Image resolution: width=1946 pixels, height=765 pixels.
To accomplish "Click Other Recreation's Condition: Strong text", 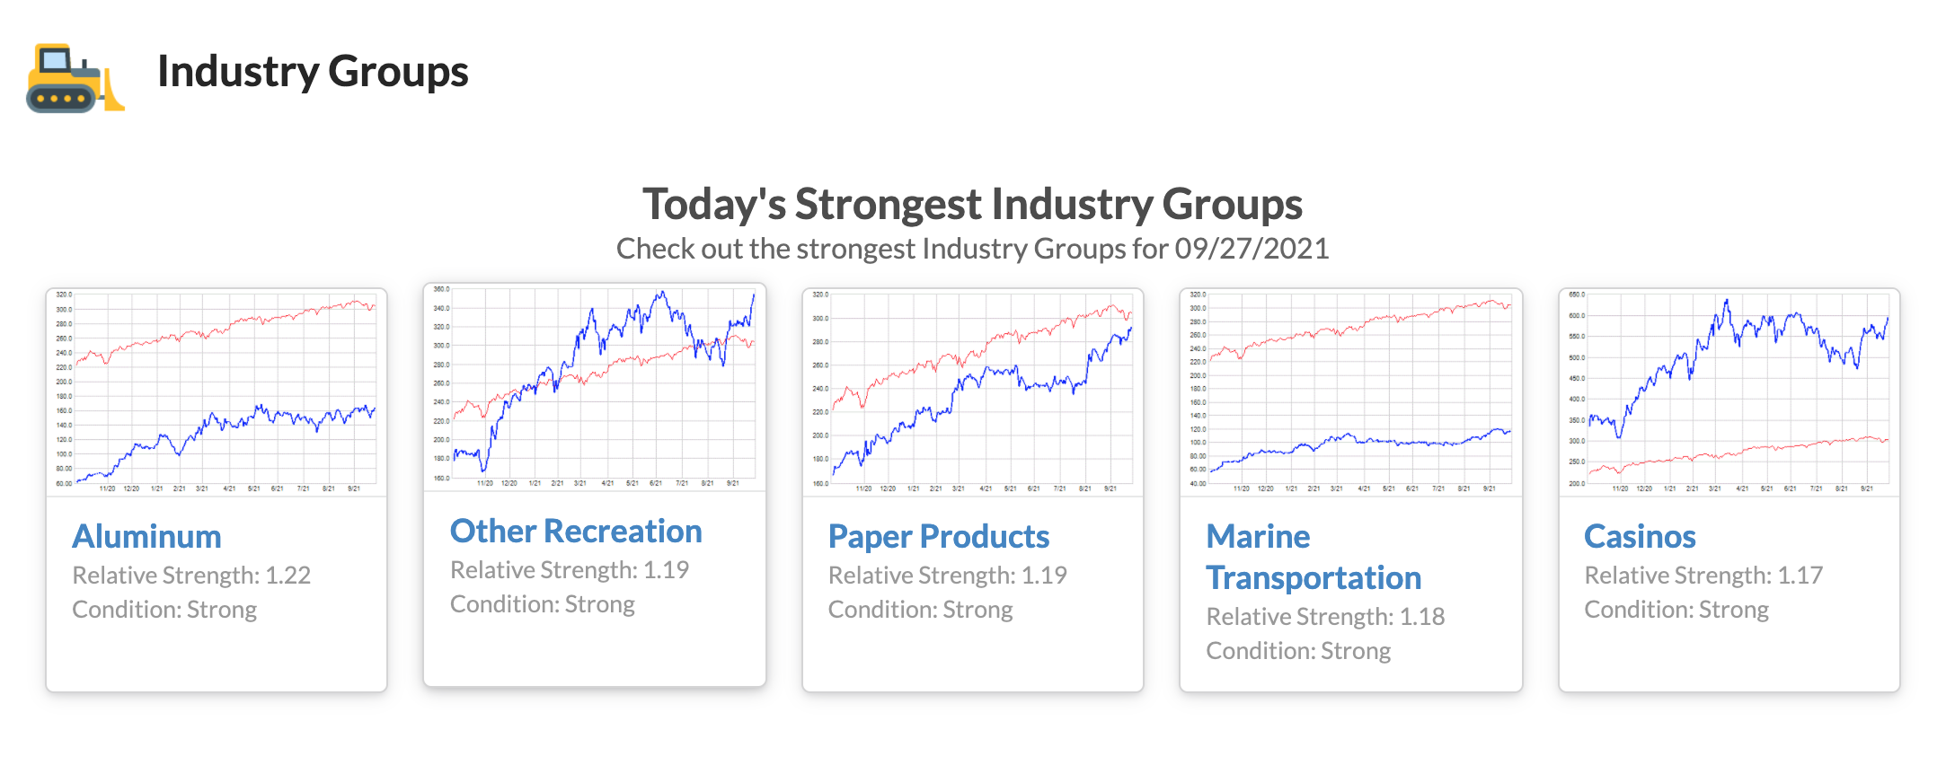I will coord(542,604).
